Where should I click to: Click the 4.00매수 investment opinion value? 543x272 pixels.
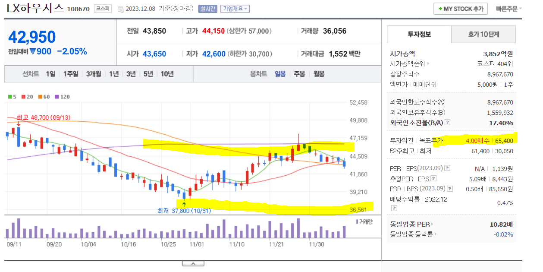tap(478, 141)
